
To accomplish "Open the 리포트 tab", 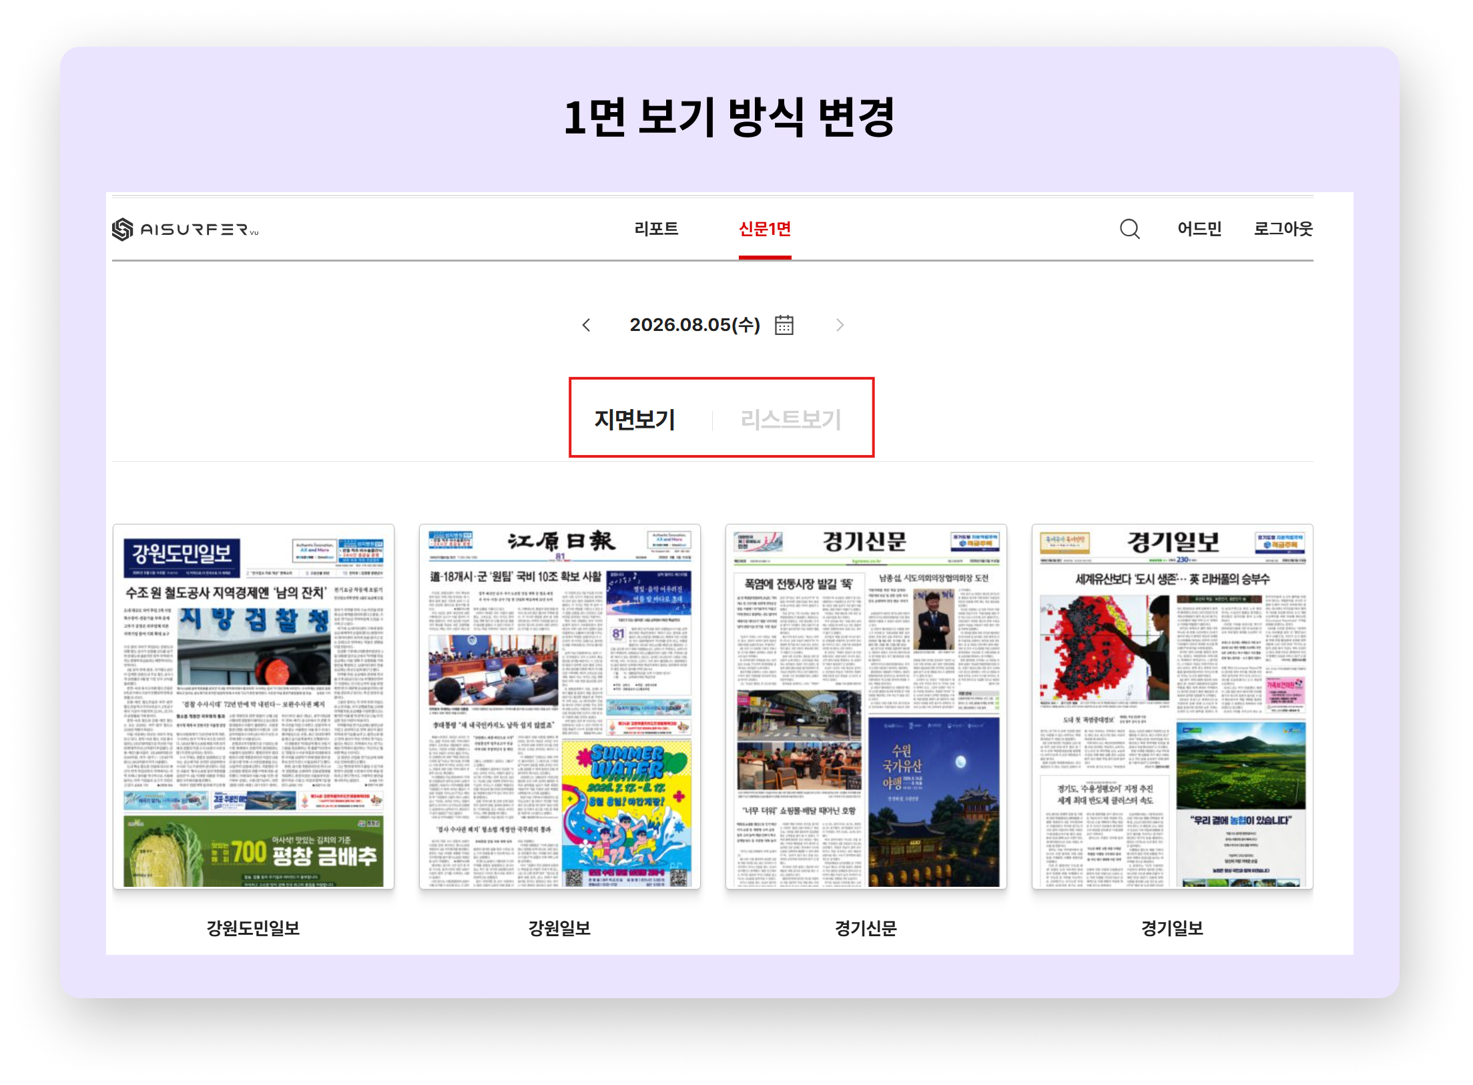I will [x=656, y=229].
